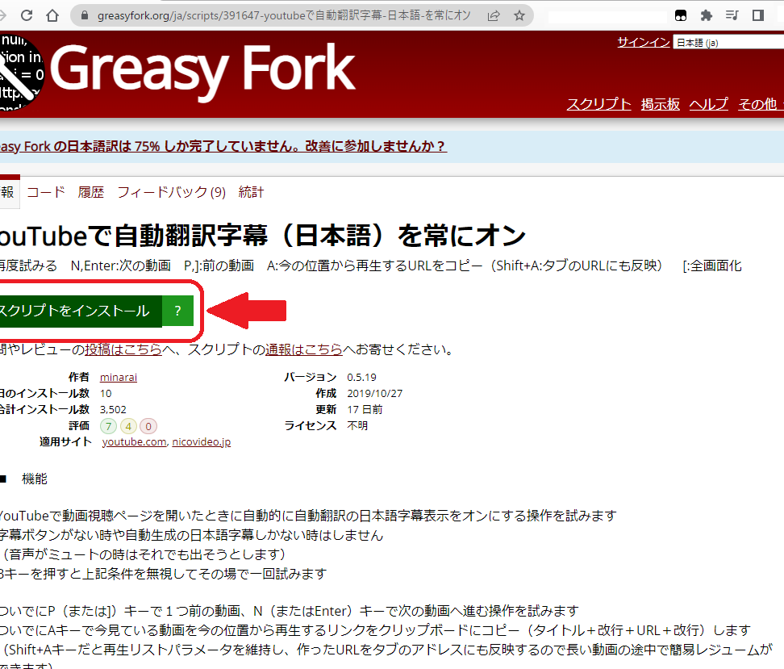Toggle the browser side panel icon
Viewport: 784px width, 669px height.
point(757,15)
